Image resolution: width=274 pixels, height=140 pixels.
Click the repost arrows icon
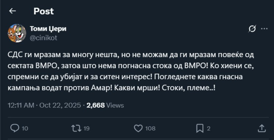coord(76,128)
